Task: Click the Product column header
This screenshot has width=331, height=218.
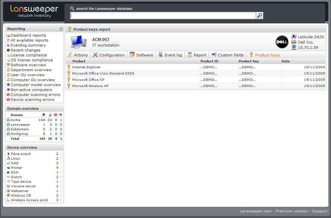Action: (79, 61)
